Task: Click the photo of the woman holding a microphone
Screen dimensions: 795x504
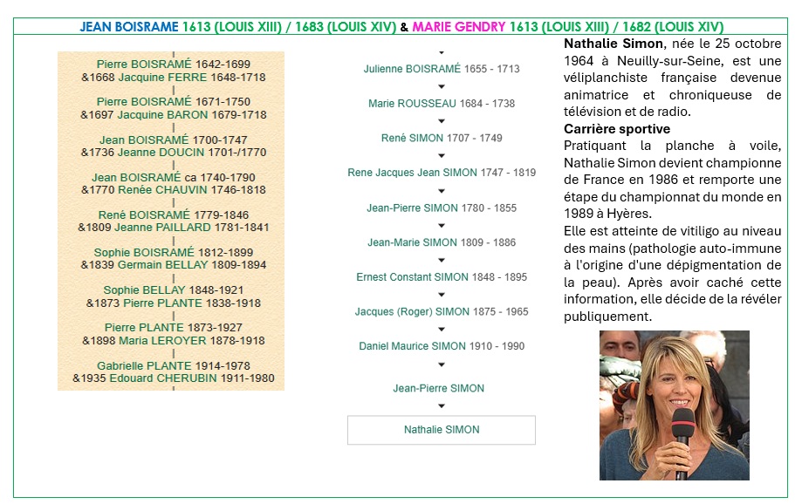Action: [x=674, y=405]
